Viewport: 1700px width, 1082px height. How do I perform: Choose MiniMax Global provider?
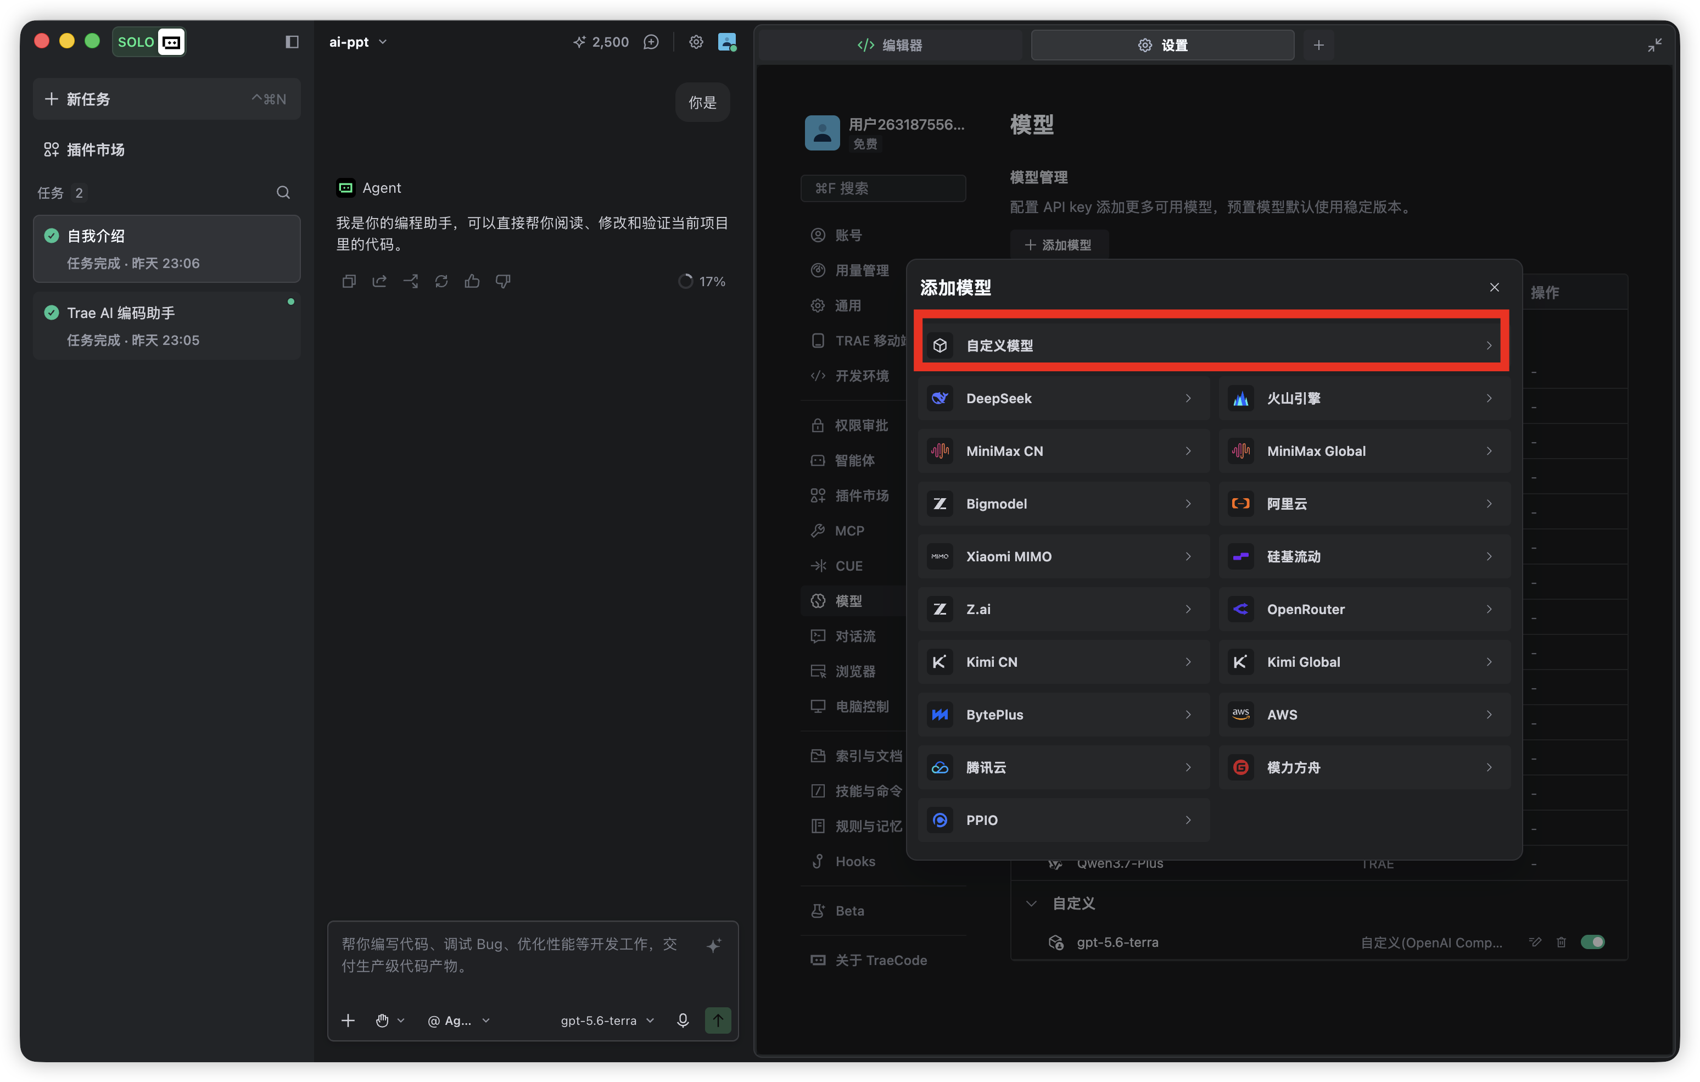(x=1364, y=450)
